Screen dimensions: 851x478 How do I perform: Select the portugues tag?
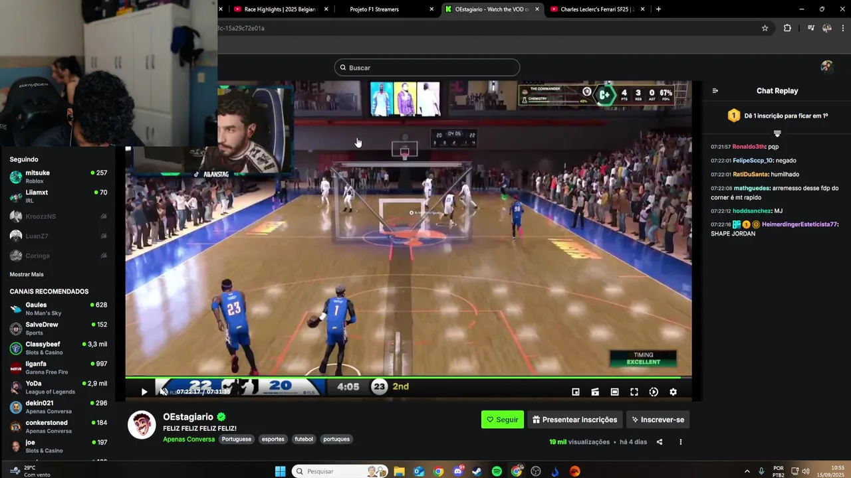click(336, 439)
